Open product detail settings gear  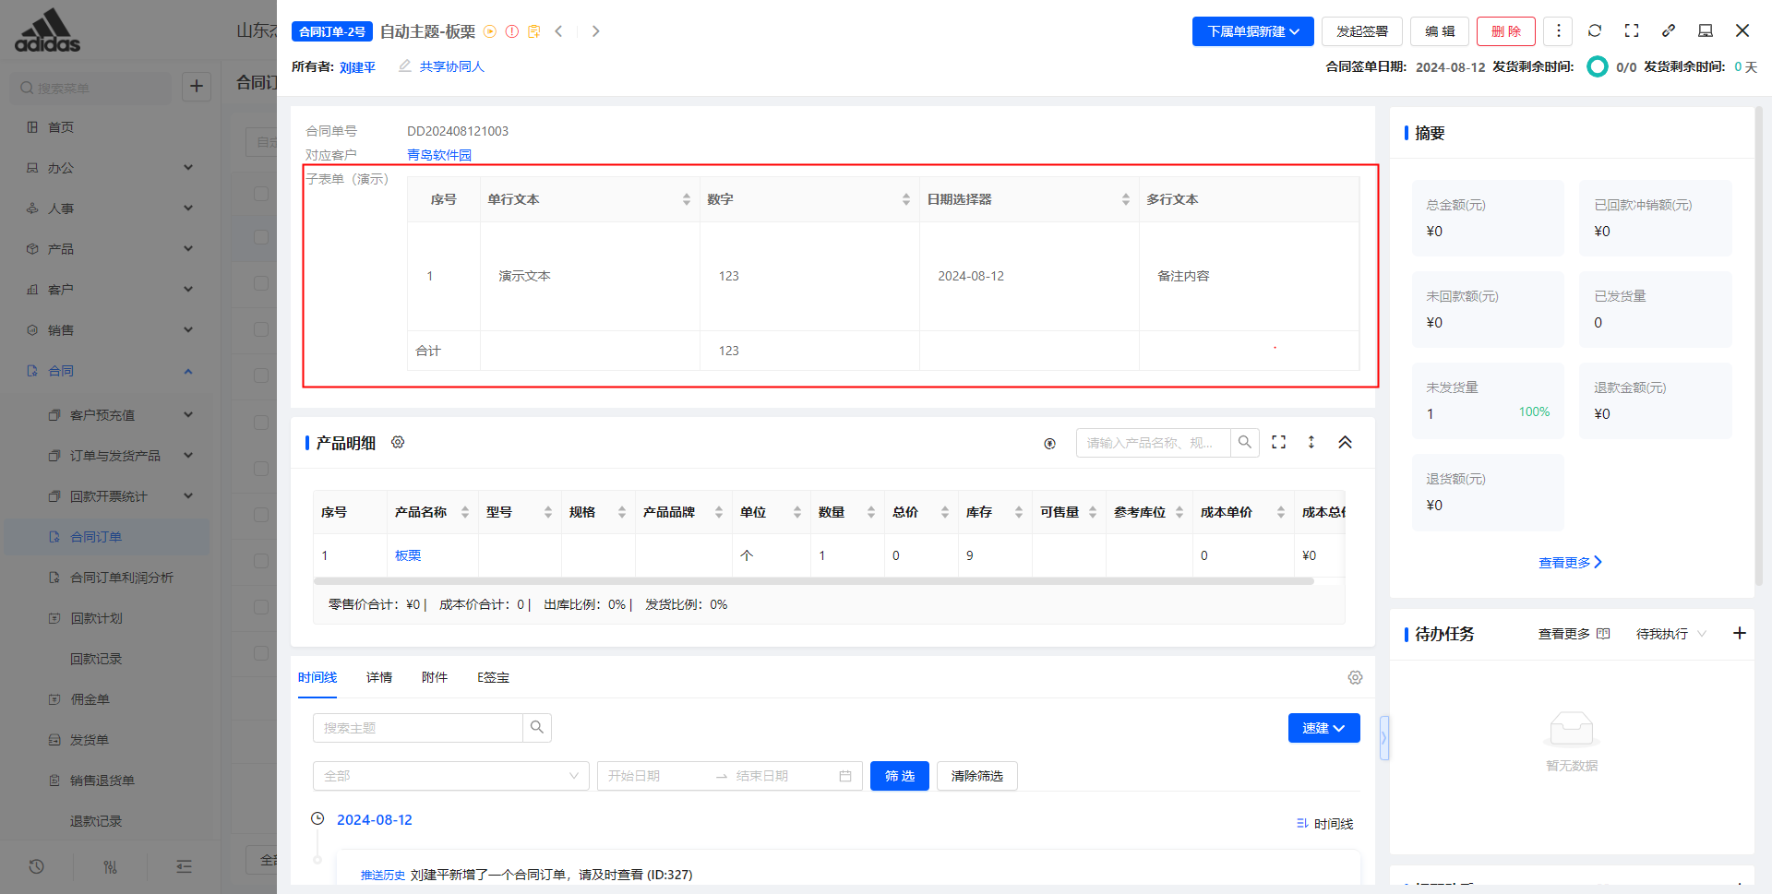coord(398,442)
